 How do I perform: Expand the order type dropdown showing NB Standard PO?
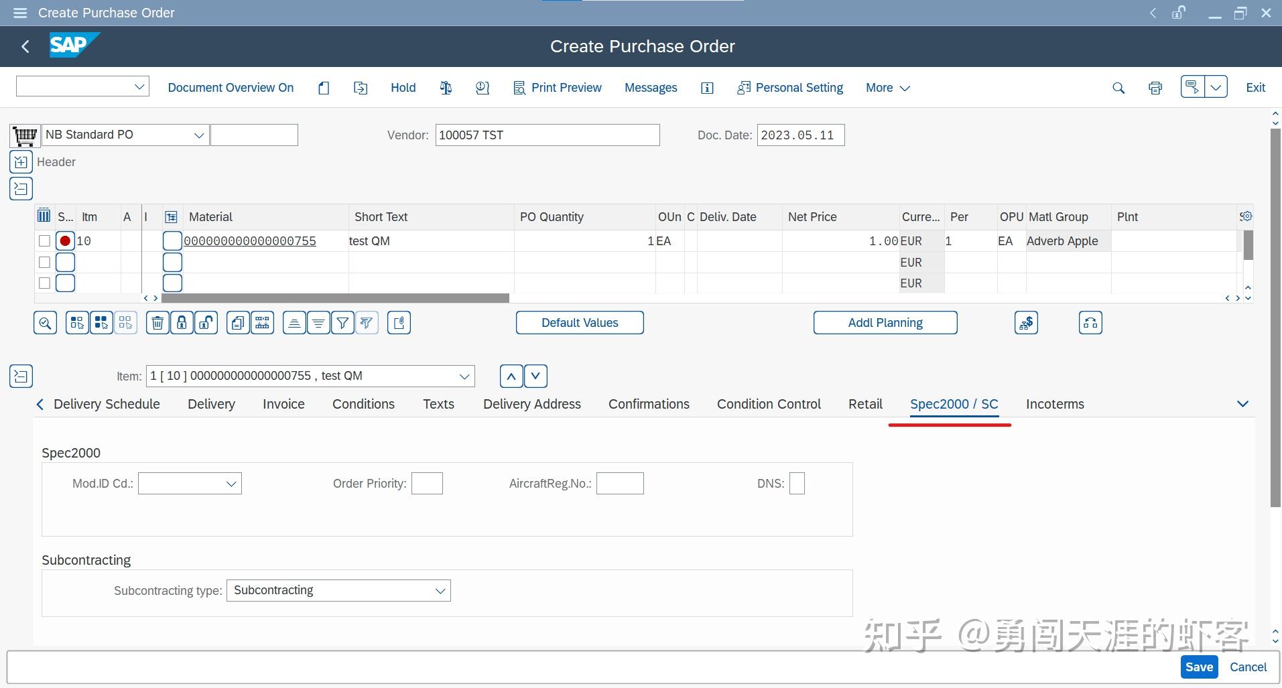(x=198, y=135)
